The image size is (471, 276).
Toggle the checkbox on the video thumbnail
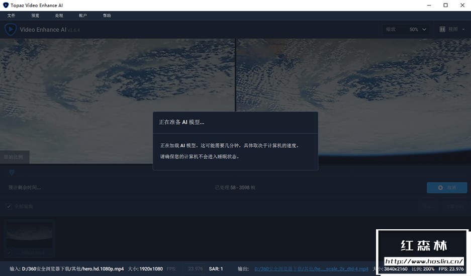coord(9,253)
